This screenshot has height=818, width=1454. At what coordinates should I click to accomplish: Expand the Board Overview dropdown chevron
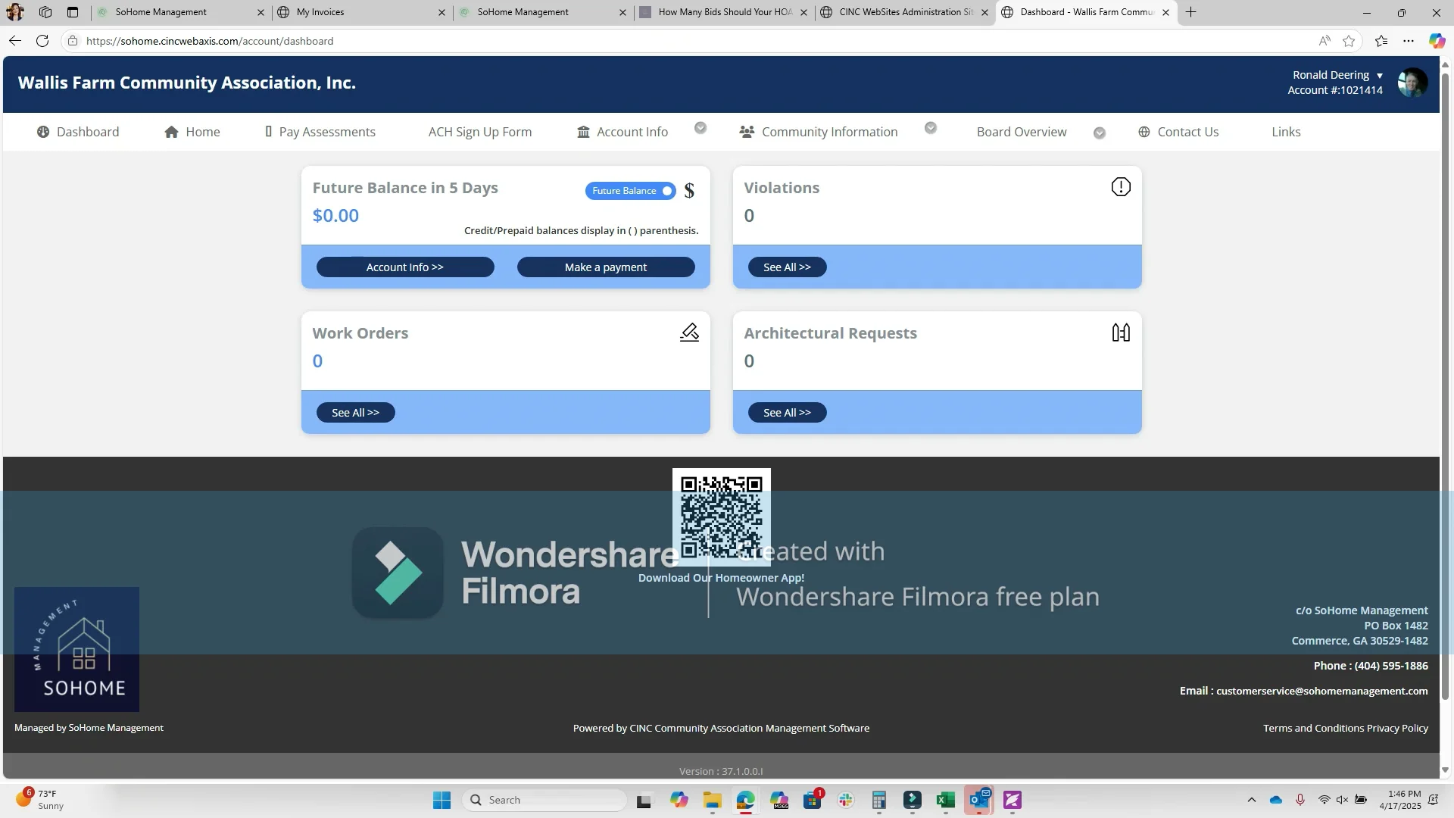click(1100, 133)
